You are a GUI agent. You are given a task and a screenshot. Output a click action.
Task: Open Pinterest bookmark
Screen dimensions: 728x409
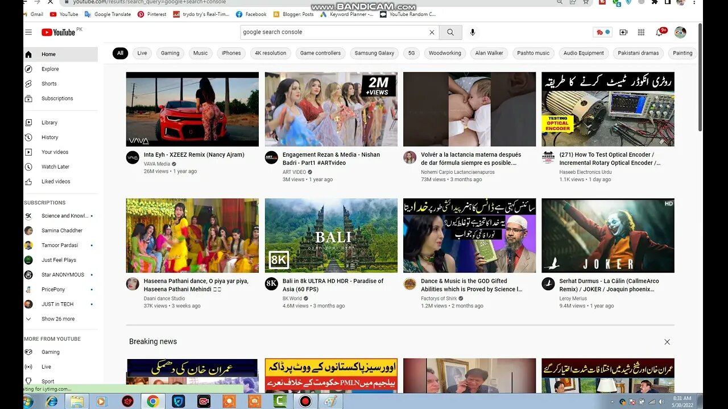[x=152, y=14]
